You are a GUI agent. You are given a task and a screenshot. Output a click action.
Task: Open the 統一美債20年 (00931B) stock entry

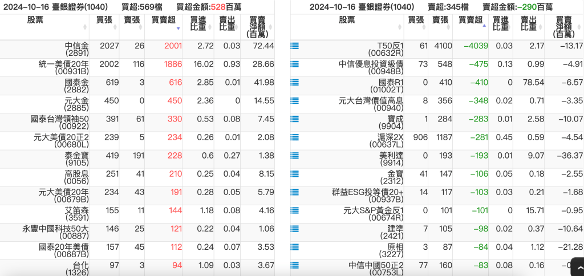point(63,68)
